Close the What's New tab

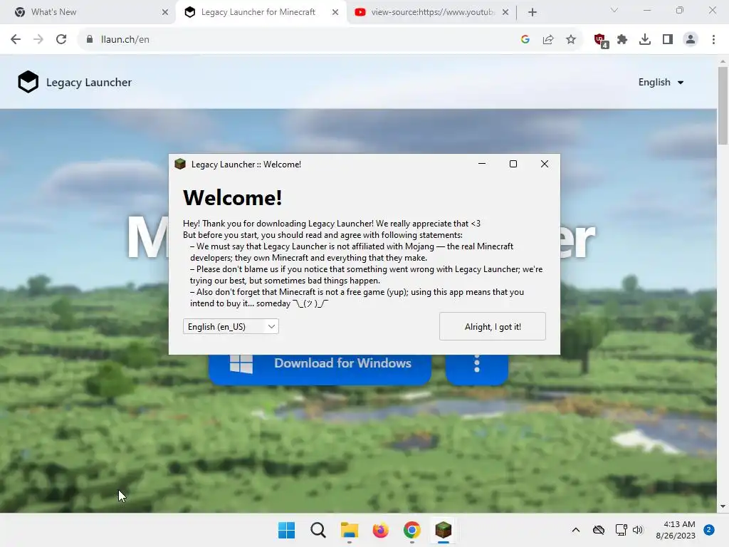[x=165, y=12]
